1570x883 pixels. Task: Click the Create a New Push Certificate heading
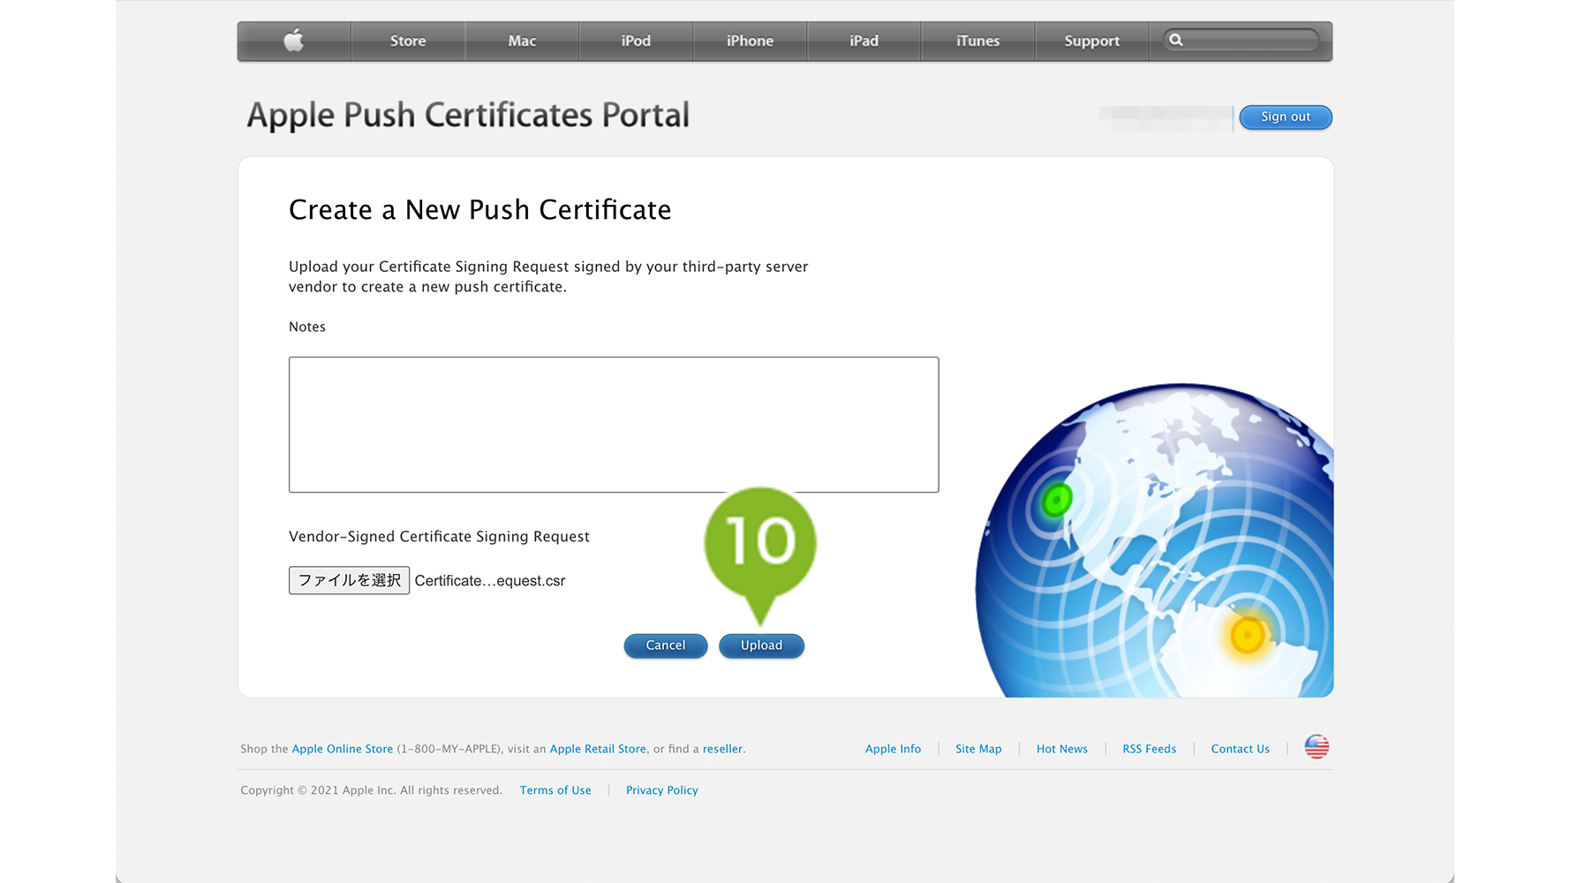[x=480, y=210]
